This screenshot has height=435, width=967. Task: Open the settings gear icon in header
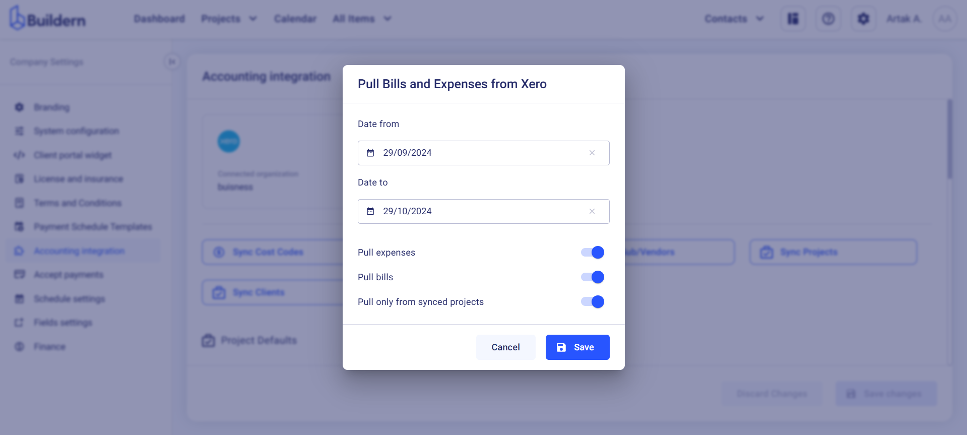864,19
